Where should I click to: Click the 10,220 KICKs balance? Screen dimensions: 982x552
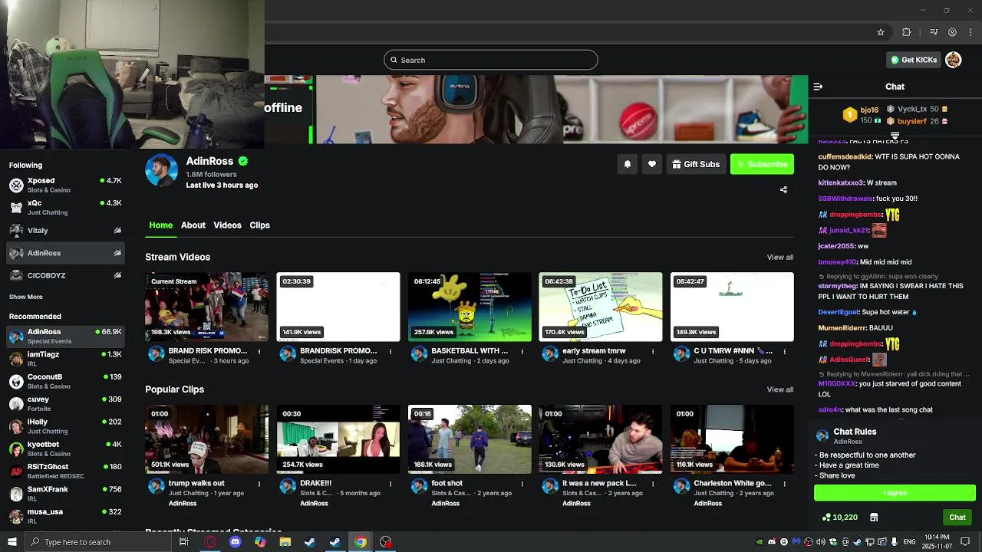point(839,517)
